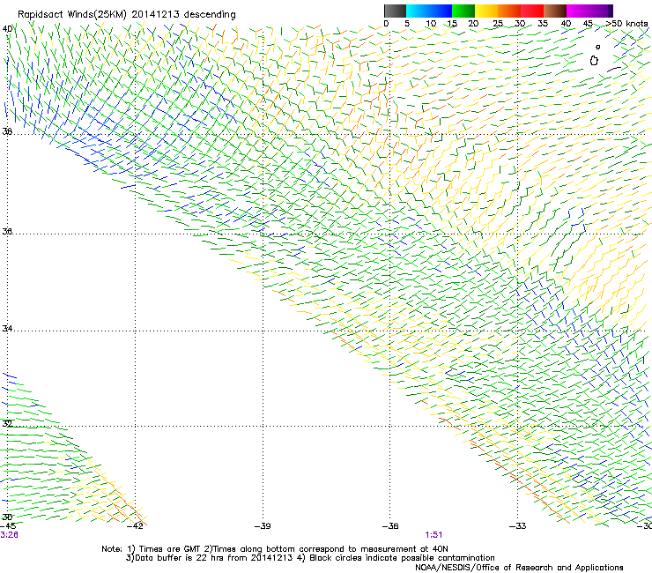This screenshot has width=652, height=573.
Task: Click the '25' label under the color bar
Action: click(x=498, y=24)
